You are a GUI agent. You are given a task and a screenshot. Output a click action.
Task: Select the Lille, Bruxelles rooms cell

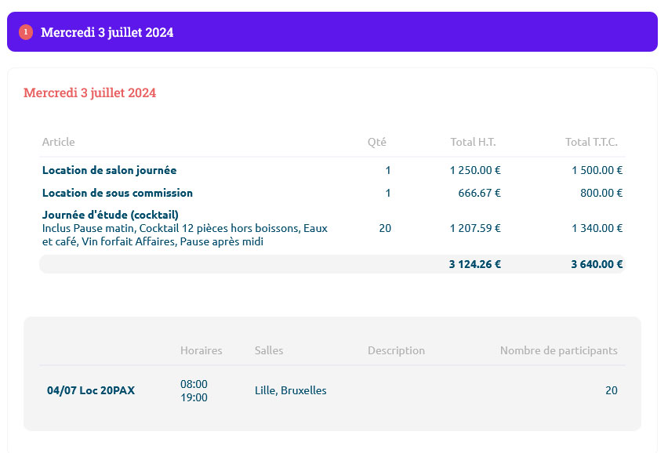[291, 390]
